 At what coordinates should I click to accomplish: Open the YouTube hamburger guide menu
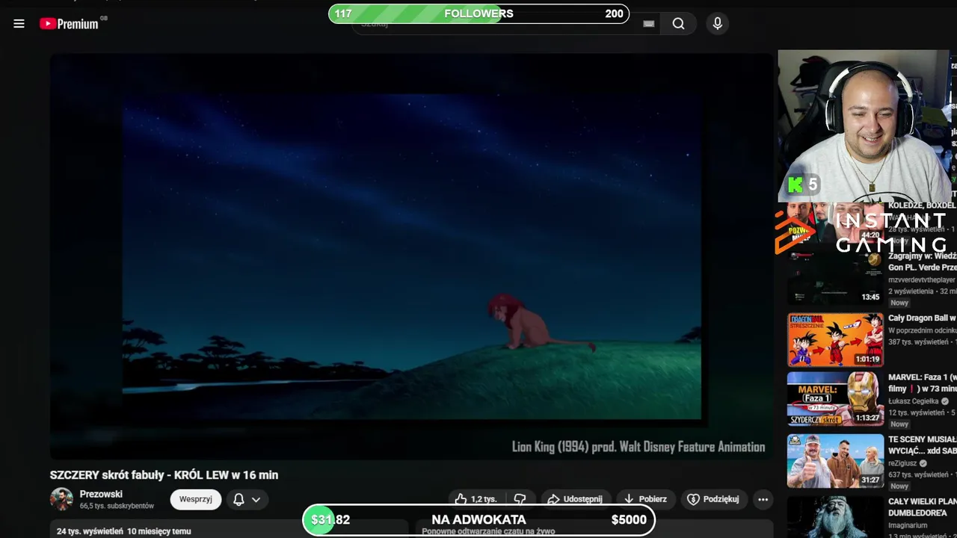pos(19,24)
